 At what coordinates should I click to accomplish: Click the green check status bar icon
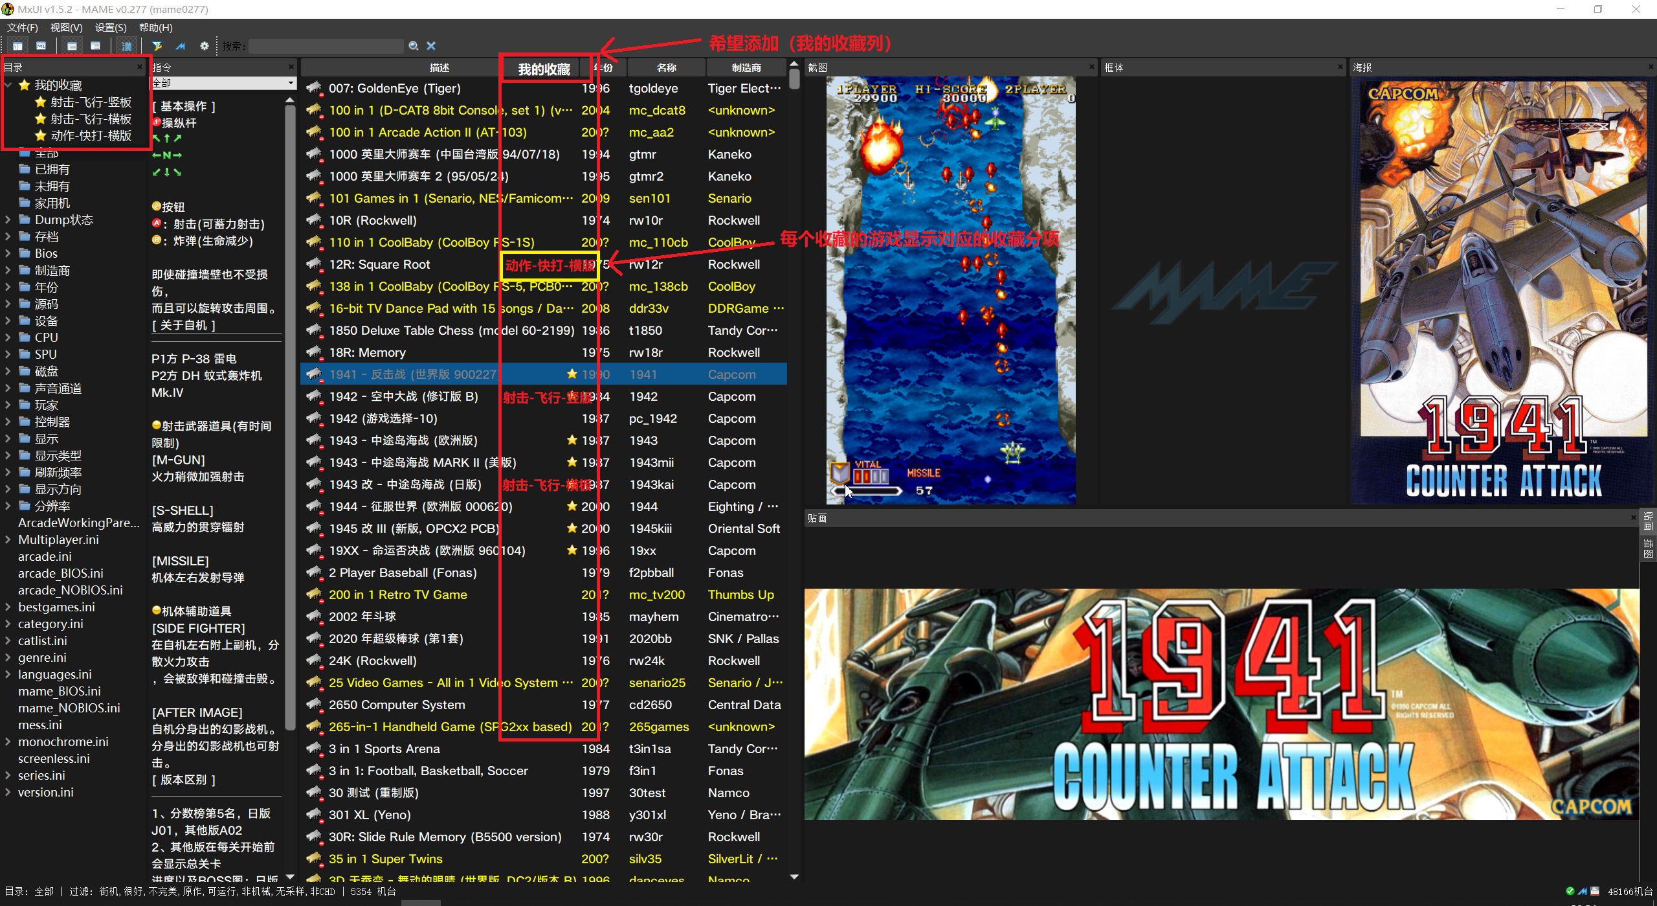[1569, 891]
